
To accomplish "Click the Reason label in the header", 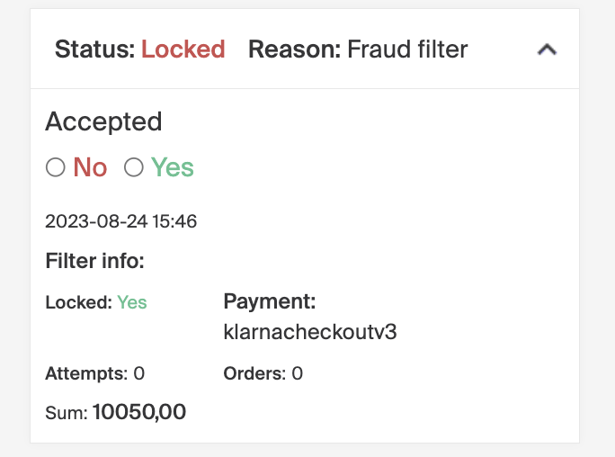I will (x=294, y=49).
